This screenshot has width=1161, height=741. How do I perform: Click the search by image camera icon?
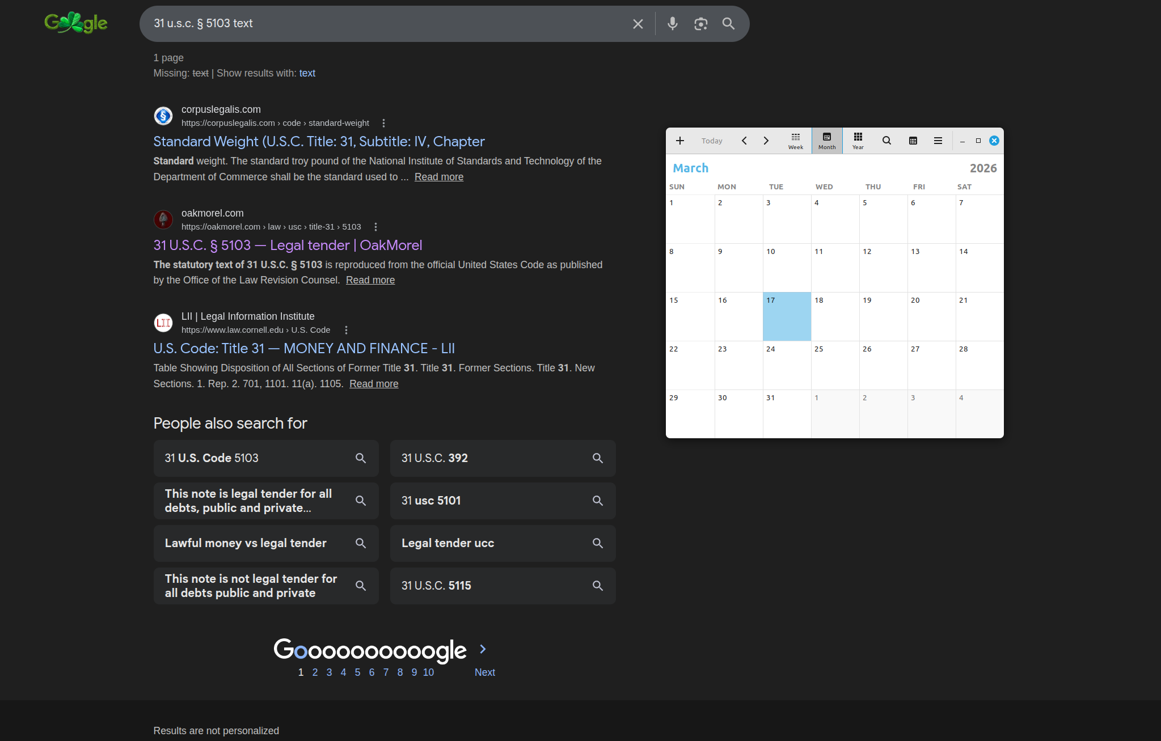(x=700, y=24)
